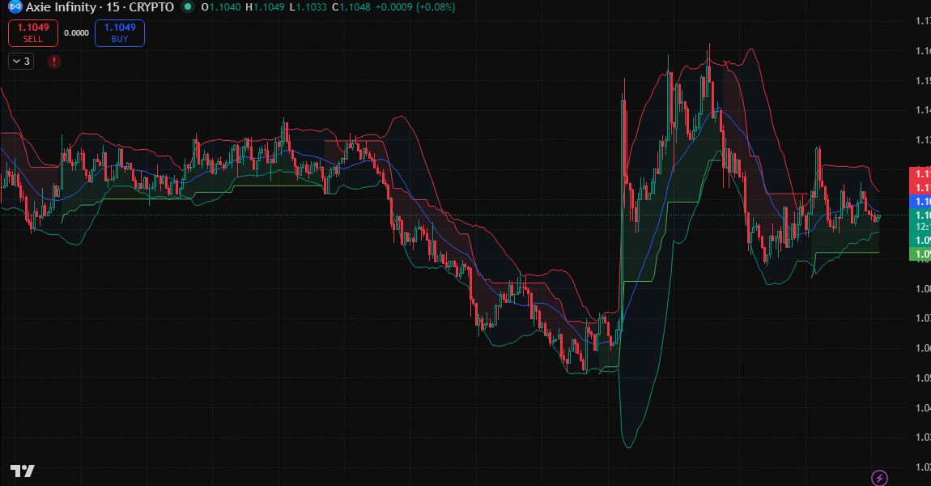Click the Axie Infinity coin logo
The height and width of the screenshot is (486, 931).
(15, 7)
